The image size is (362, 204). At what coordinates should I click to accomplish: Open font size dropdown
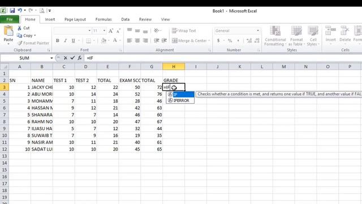(104, 31)
